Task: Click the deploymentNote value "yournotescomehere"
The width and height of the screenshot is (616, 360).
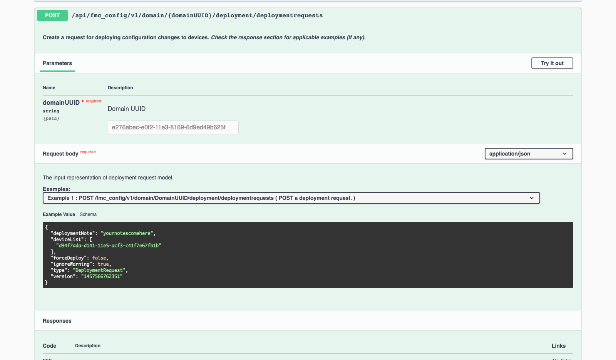Action: click(x=127, y=233)
